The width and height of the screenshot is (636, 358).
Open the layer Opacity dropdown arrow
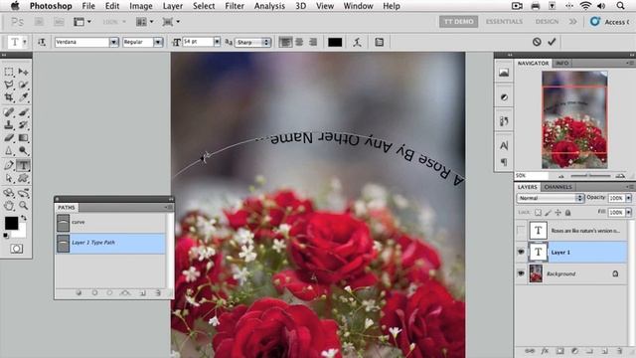click(628, 198)
